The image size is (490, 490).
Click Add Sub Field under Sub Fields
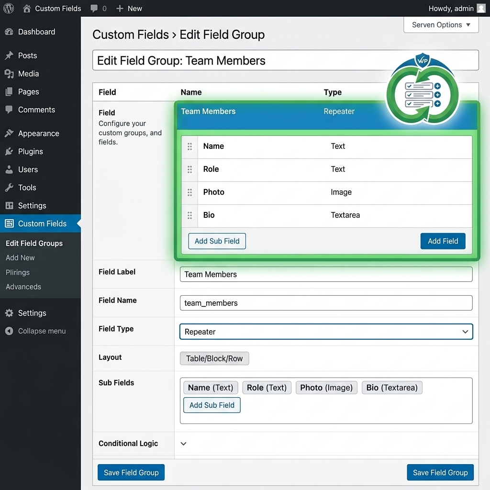212,405
